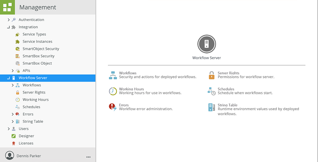Click the Working Hours clock icon in main panel
The width and height of the screenshot is (318, 162).
[112, 91]
